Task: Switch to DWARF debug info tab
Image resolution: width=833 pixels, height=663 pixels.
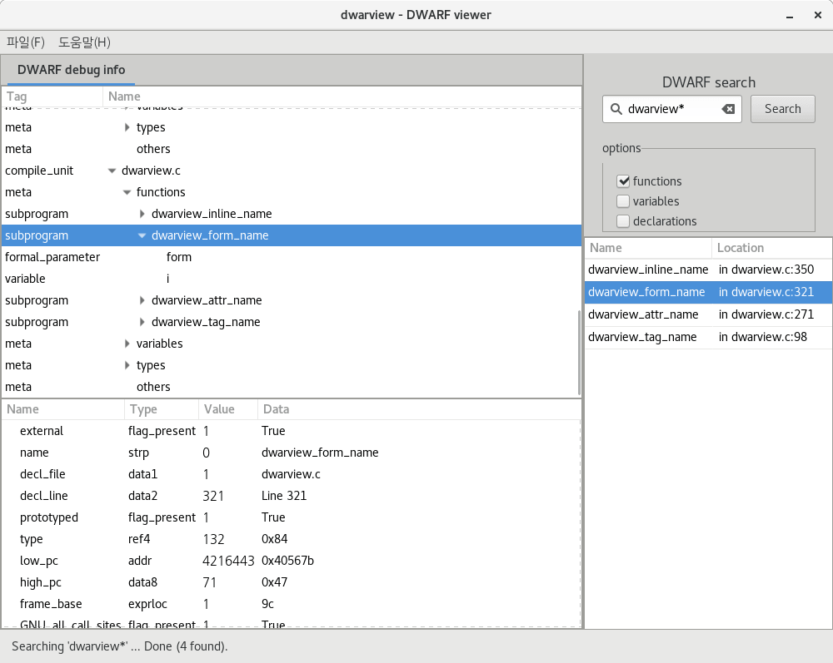Action: tap(71, 70)
